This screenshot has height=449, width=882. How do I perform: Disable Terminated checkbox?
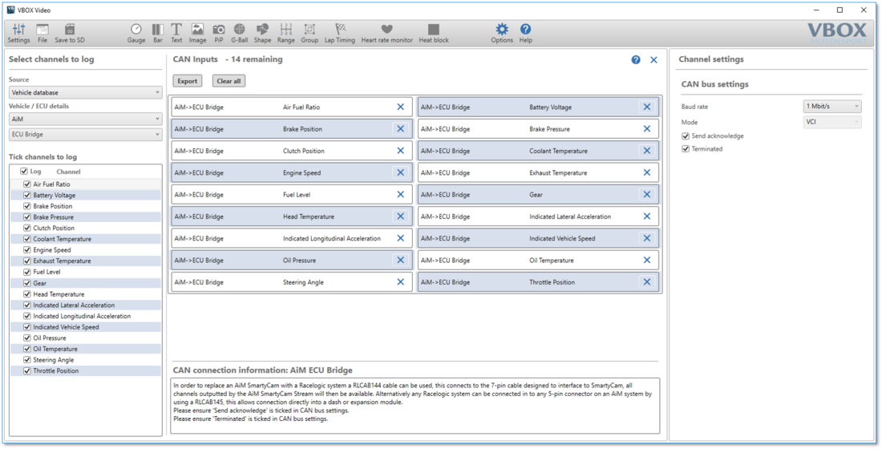tap(685, 149)
